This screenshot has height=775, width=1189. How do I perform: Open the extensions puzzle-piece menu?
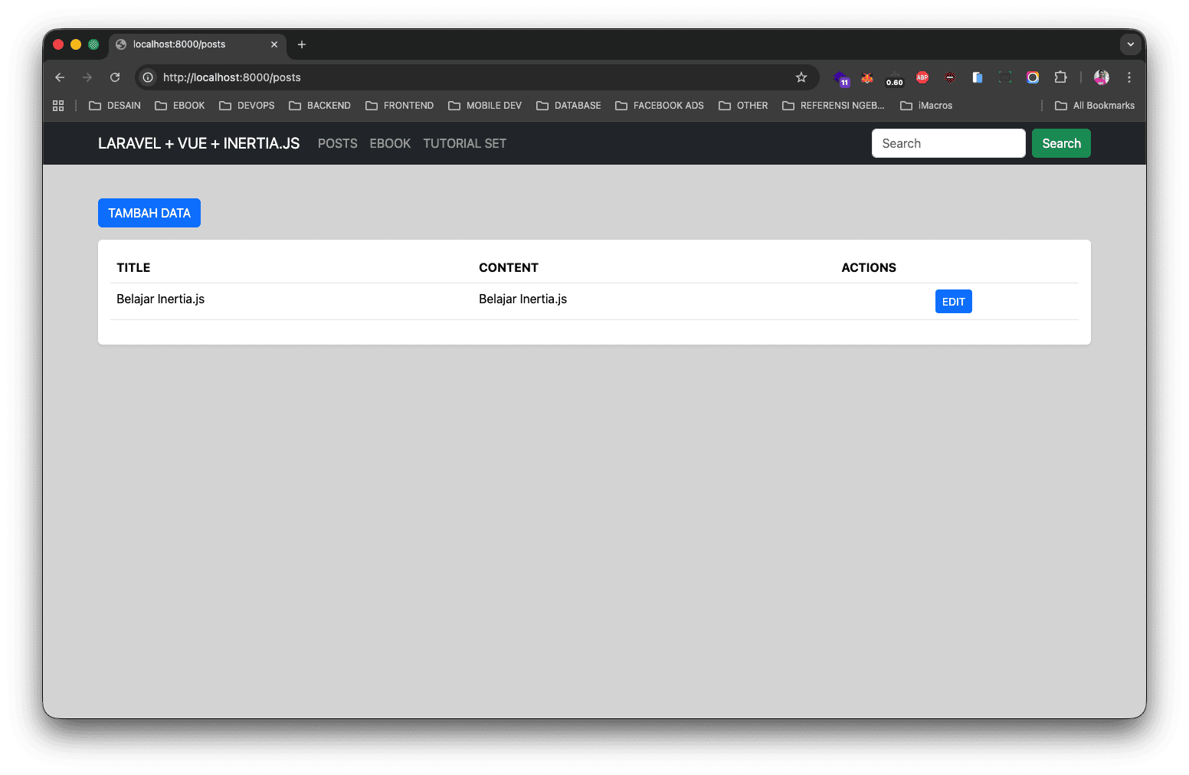click(1060, 77)
